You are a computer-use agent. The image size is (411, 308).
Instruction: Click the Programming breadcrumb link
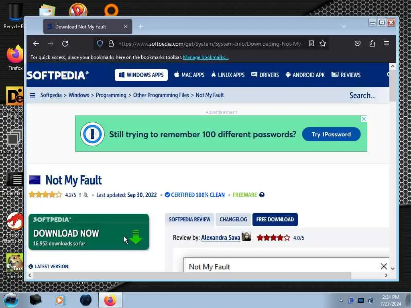111,95
